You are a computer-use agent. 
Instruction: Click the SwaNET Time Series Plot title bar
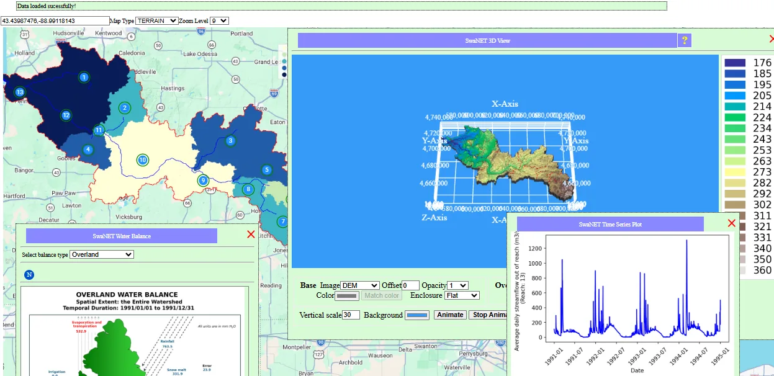pos(610,224)
